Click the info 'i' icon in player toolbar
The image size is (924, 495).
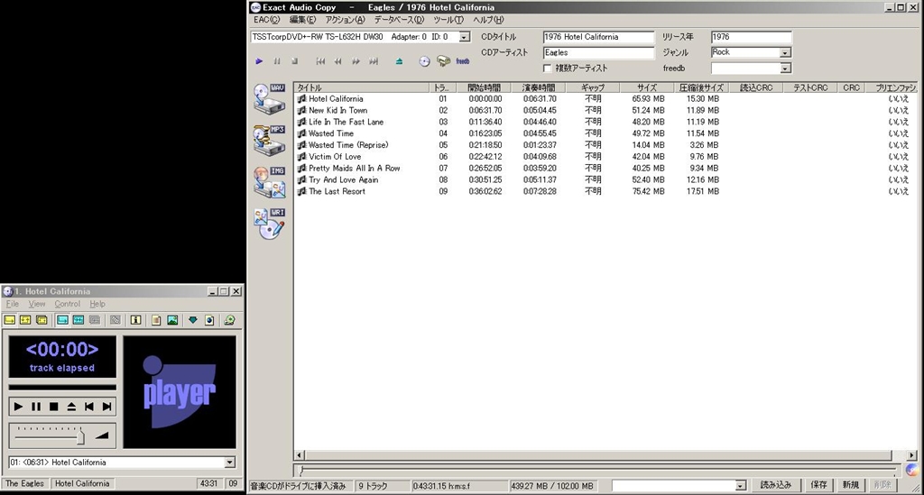[135, 320]
